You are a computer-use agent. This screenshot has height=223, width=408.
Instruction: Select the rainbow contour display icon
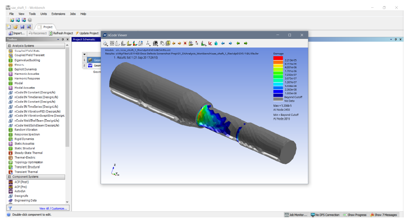point(135,43)
